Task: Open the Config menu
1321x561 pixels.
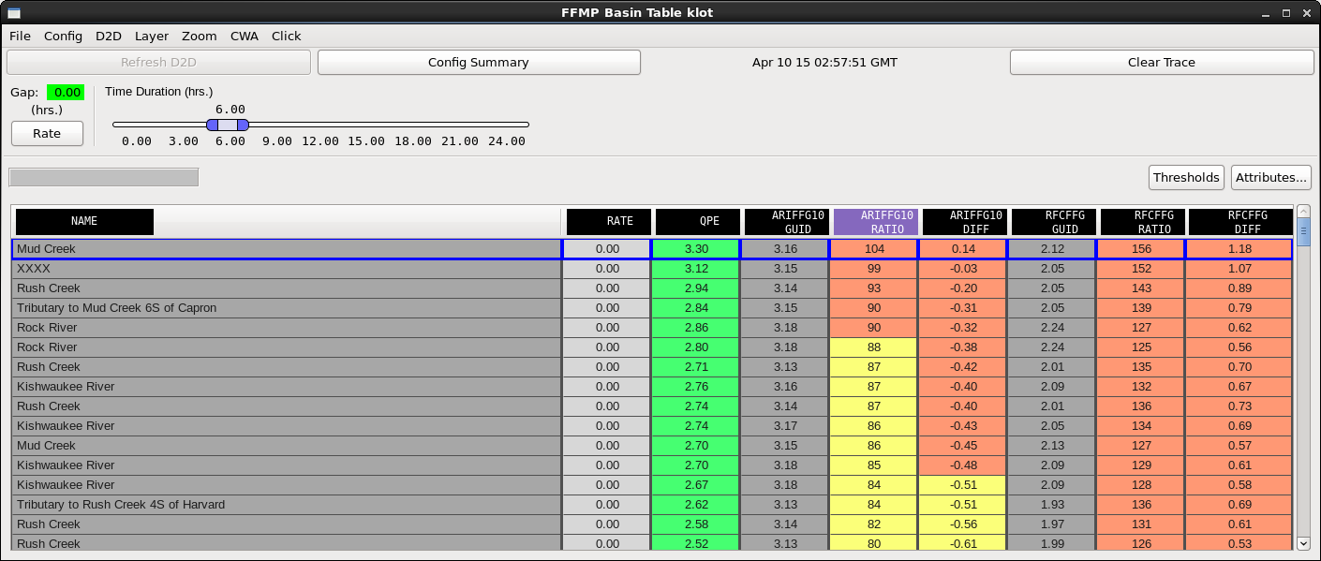Action: pos(63,36)
